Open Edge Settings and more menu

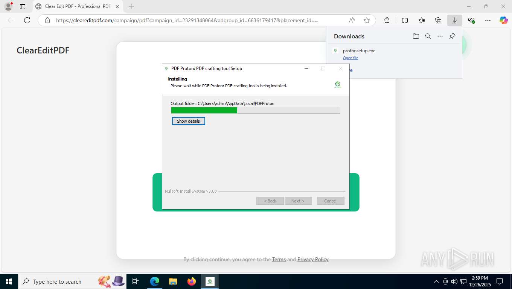pyautogui.click(x=488, y=20)
